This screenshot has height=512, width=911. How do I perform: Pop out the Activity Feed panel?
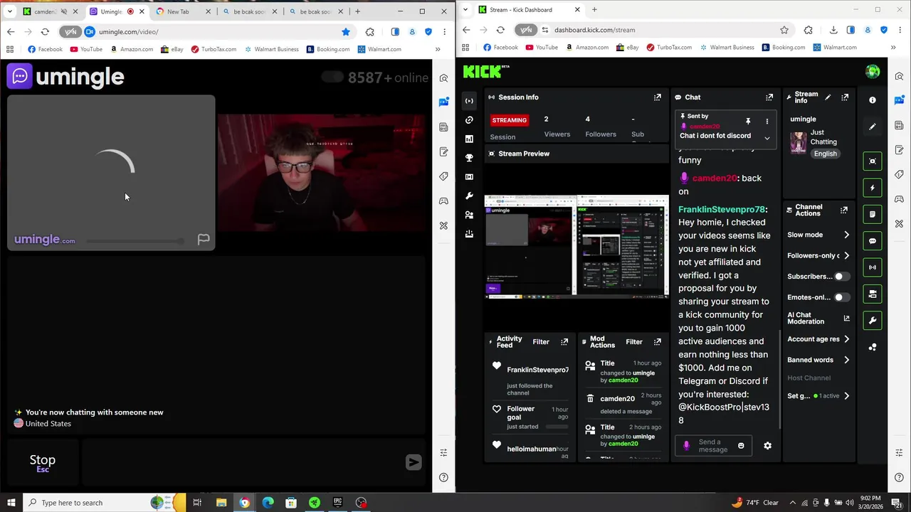pyautogui.click(x=564, y=342)
